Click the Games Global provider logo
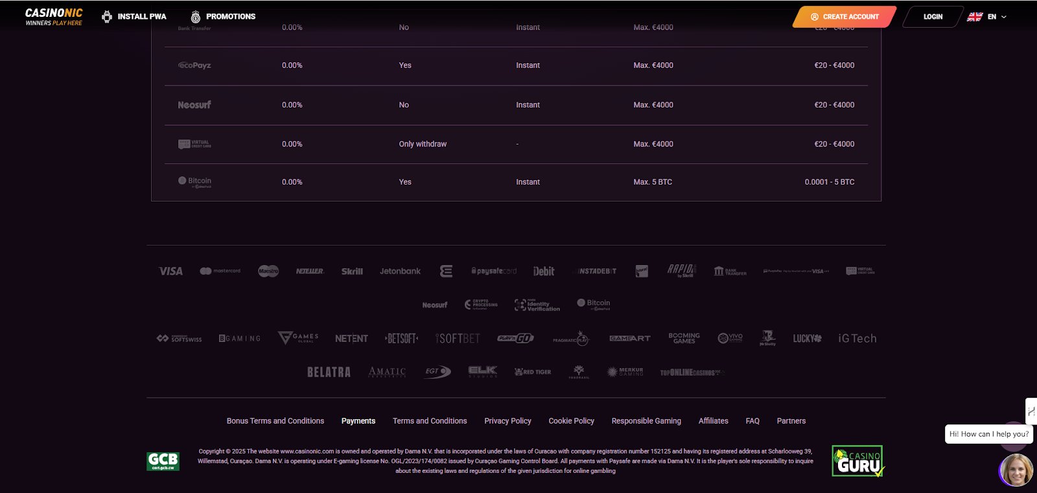This screenshot has width=1037, height=493. 298,338
